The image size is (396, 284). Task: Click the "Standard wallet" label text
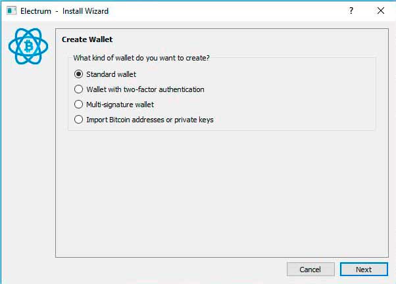pyautogui.click(x=111, y=74)
